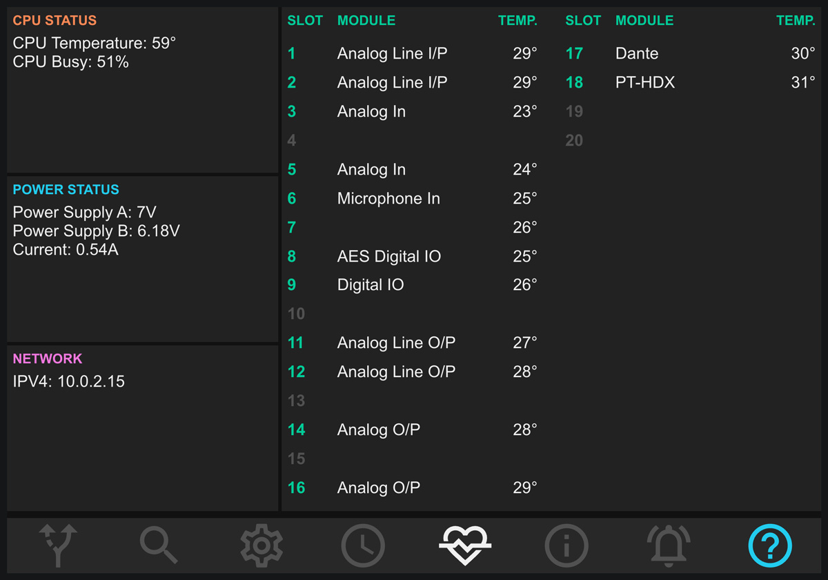The height and width of the screenshot is (580, 828).
Task: Open the info circle icon
Action: pos(566,545)
